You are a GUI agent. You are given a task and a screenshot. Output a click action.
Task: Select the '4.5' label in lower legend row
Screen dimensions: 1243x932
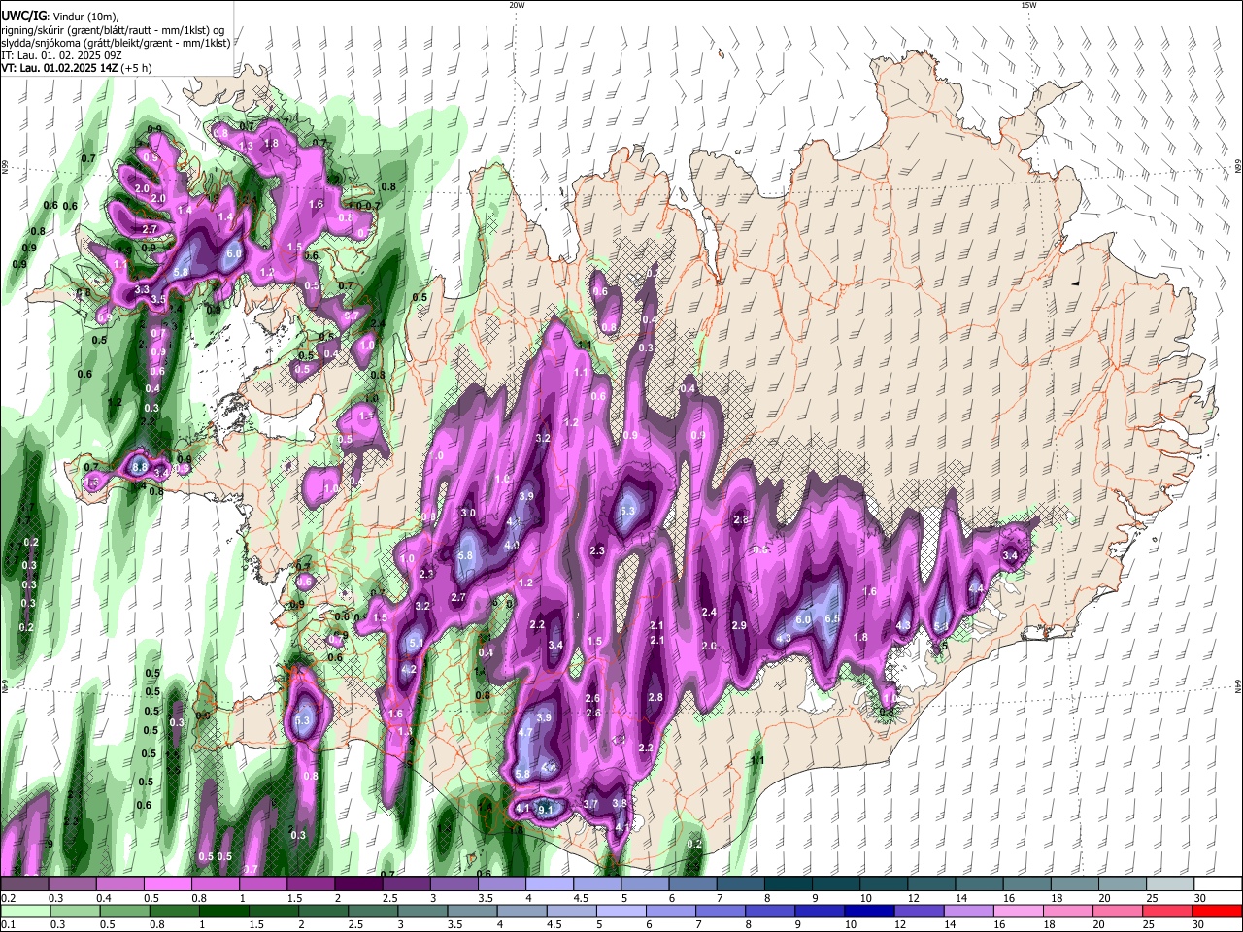pos(554,924)
